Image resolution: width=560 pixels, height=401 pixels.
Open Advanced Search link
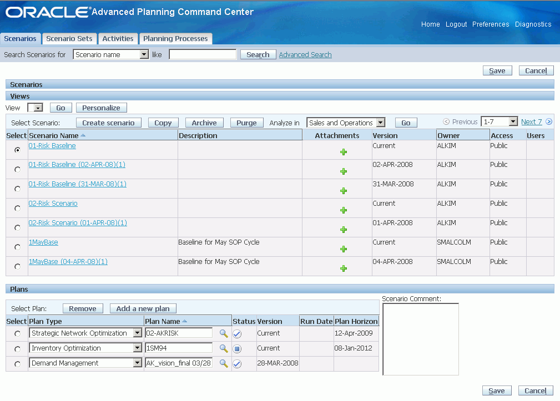click(305, 54)
